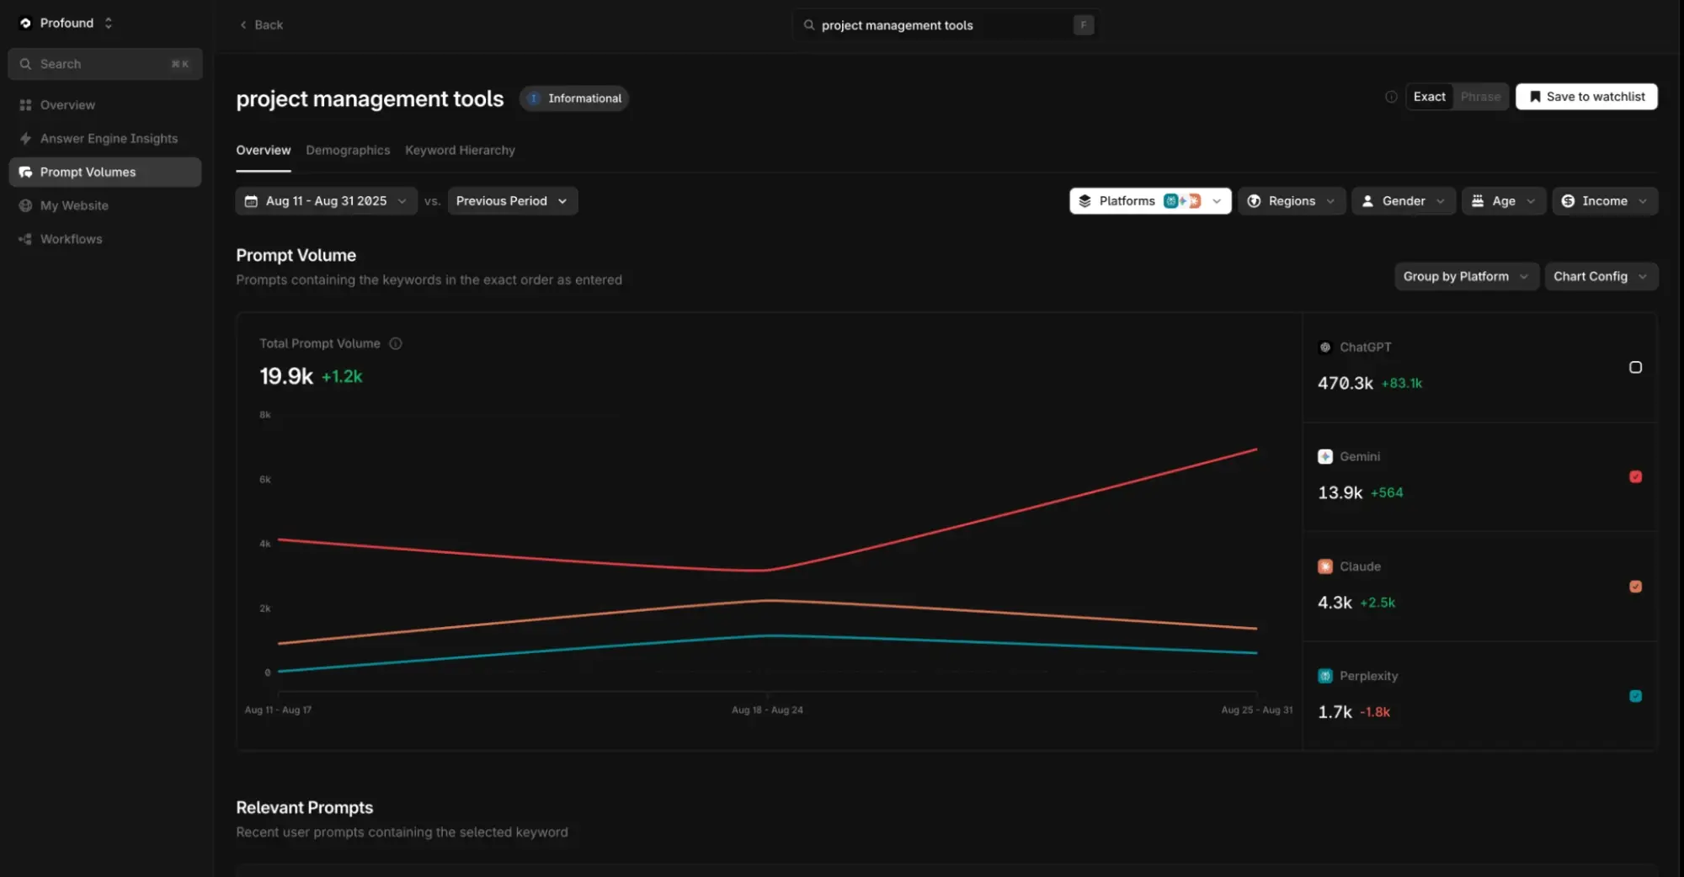Switch to the Demographics tab
This screenshot has width=1684, height=877.
[x=348, y=151]
